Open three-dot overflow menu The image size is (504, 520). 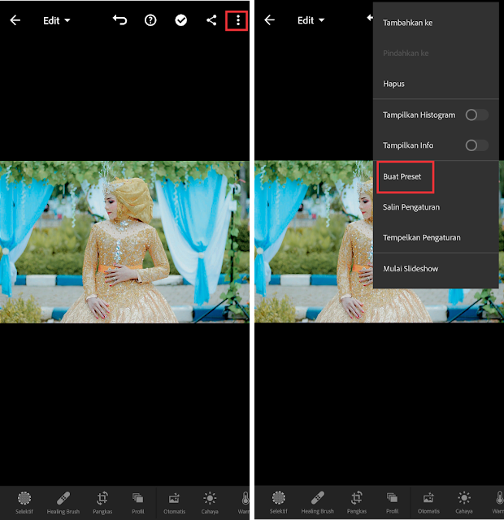[237, 20]
